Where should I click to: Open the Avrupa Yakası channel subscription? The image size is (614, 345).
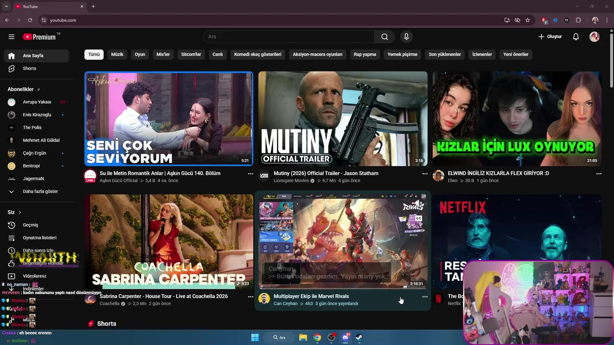(x=36, y=102)
